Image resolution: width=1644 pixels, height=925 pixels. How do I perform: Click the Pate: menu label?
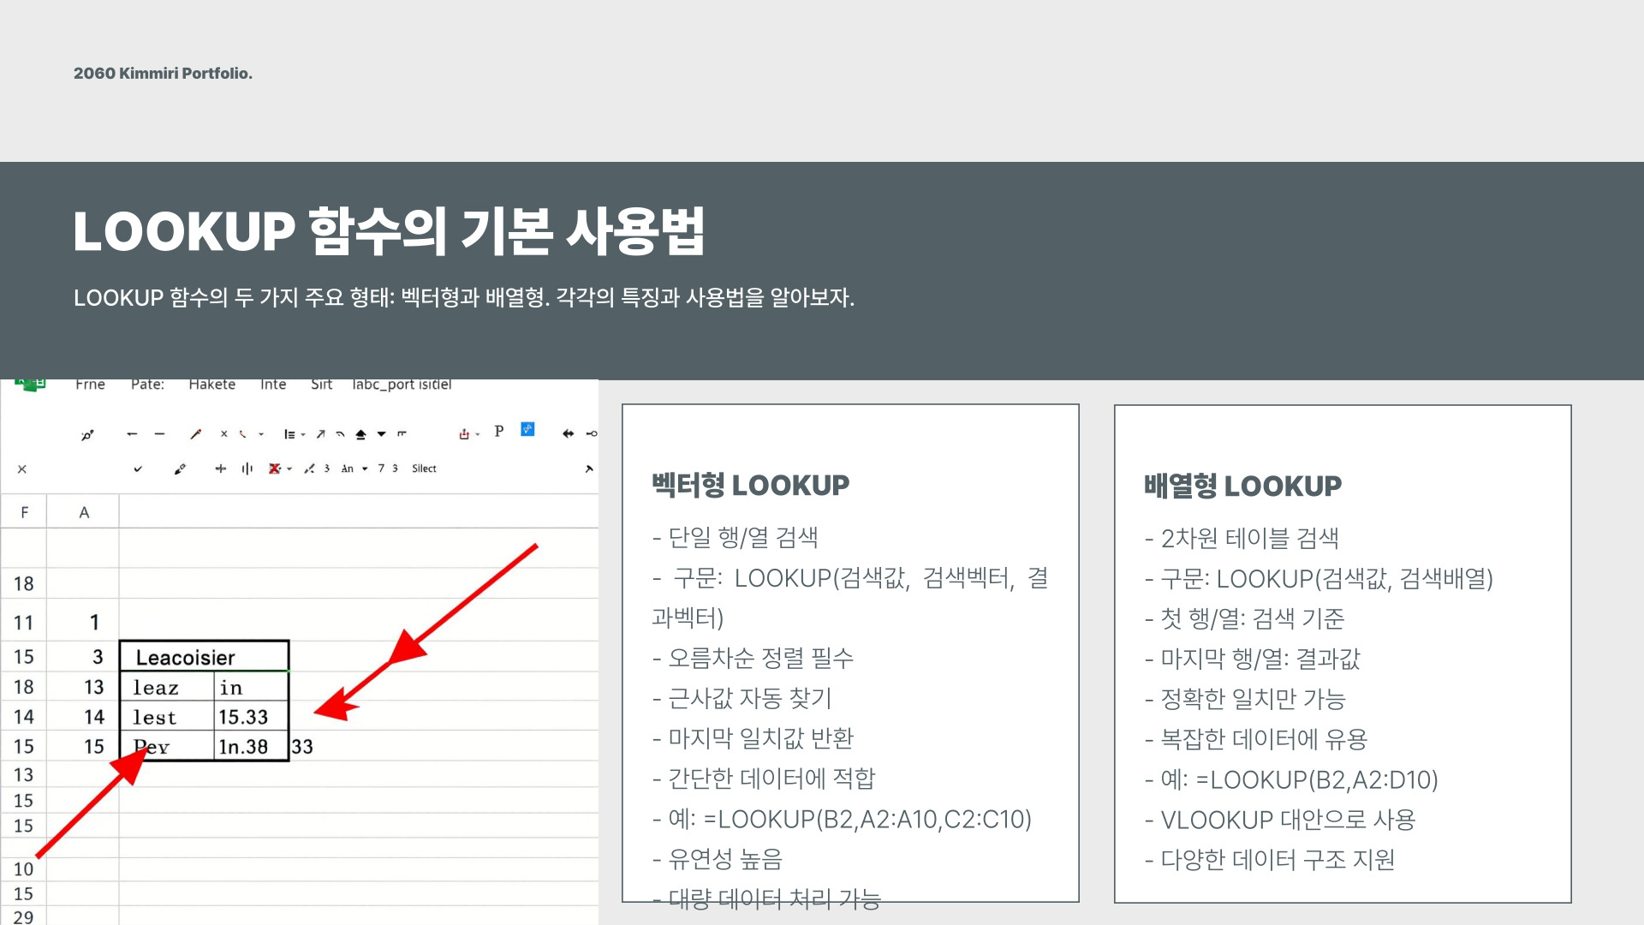coord(147,385)
